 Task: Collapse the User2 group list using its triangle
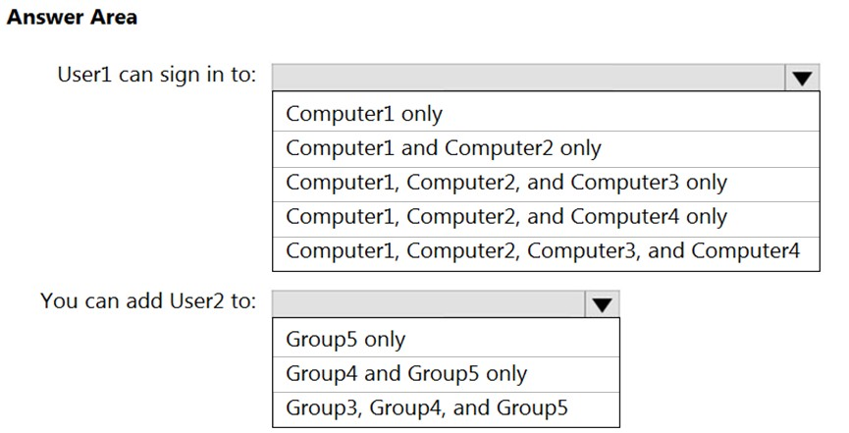pyautogui.click(x=602, y=304)
